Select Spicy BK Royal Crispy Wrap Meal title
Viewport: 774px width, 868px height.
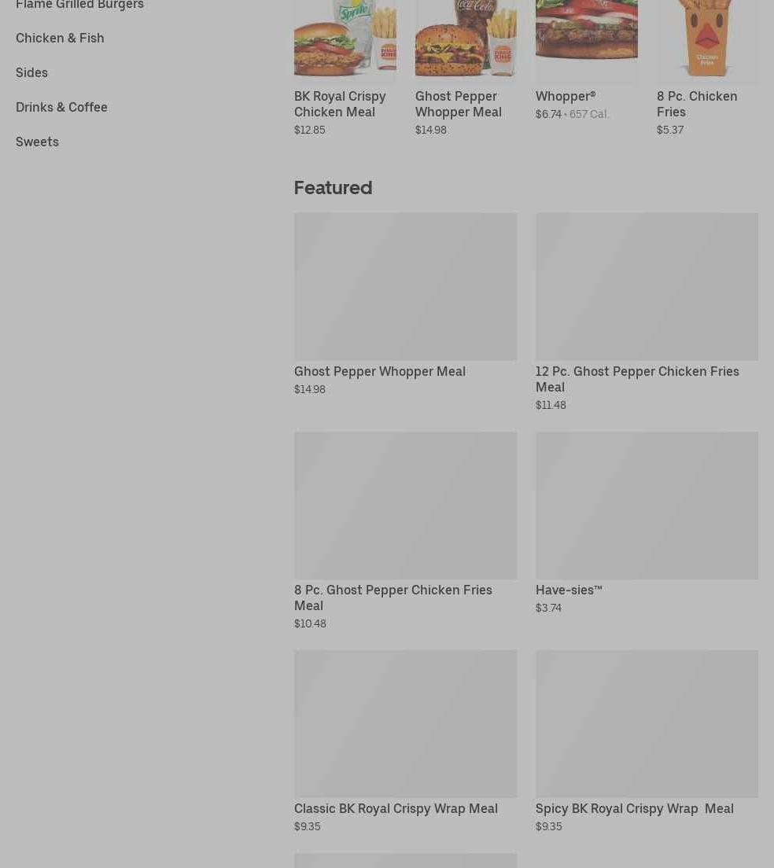click(x=635, y=809)
